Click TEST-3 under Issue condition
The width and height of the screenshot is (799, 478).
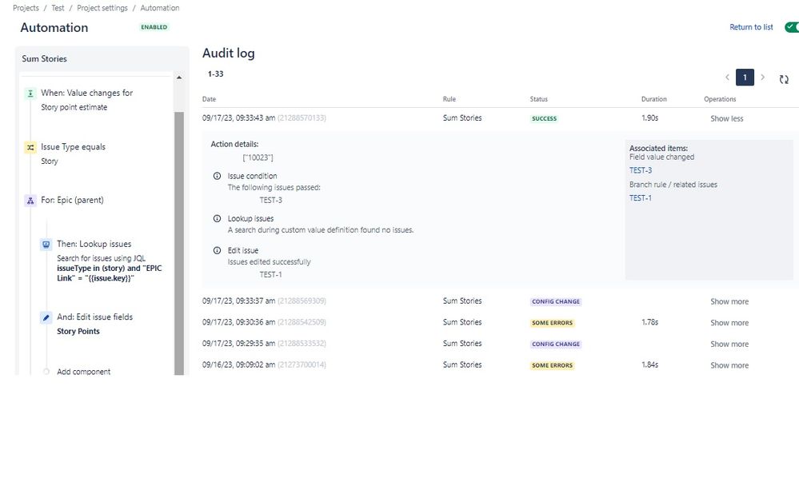(270, 201)
